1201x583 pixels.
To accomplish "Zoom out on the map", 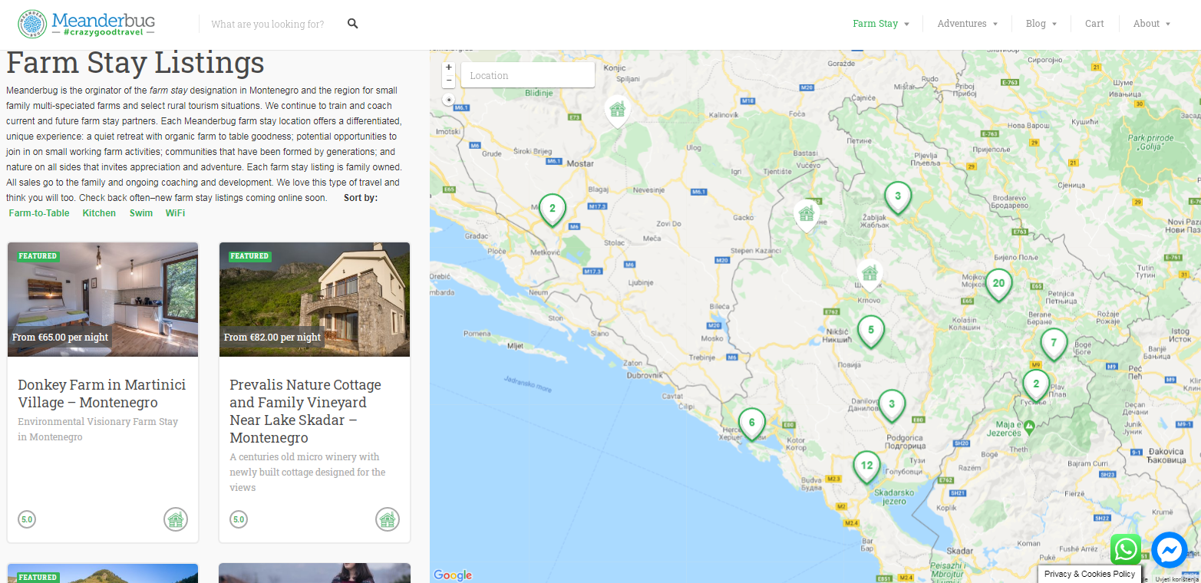I will (x=449, y=80).
